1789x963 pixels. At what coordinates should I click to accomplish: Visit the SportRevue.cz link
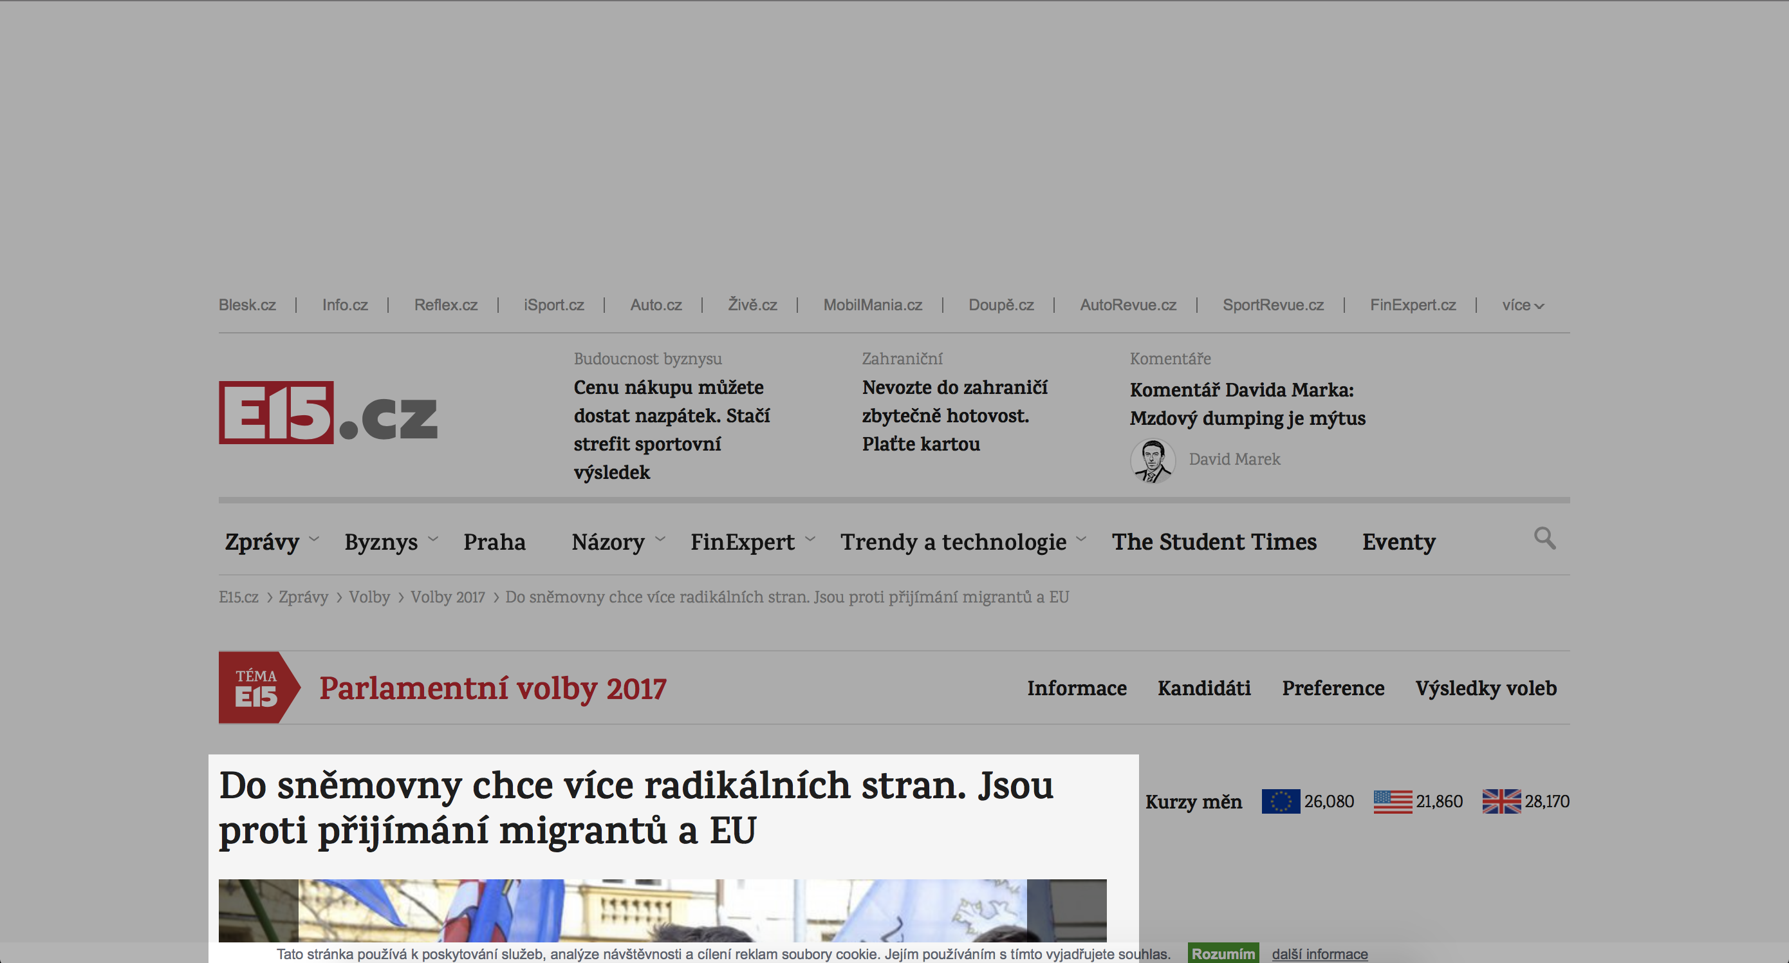pyautogui.click(x=1273, y=305)
